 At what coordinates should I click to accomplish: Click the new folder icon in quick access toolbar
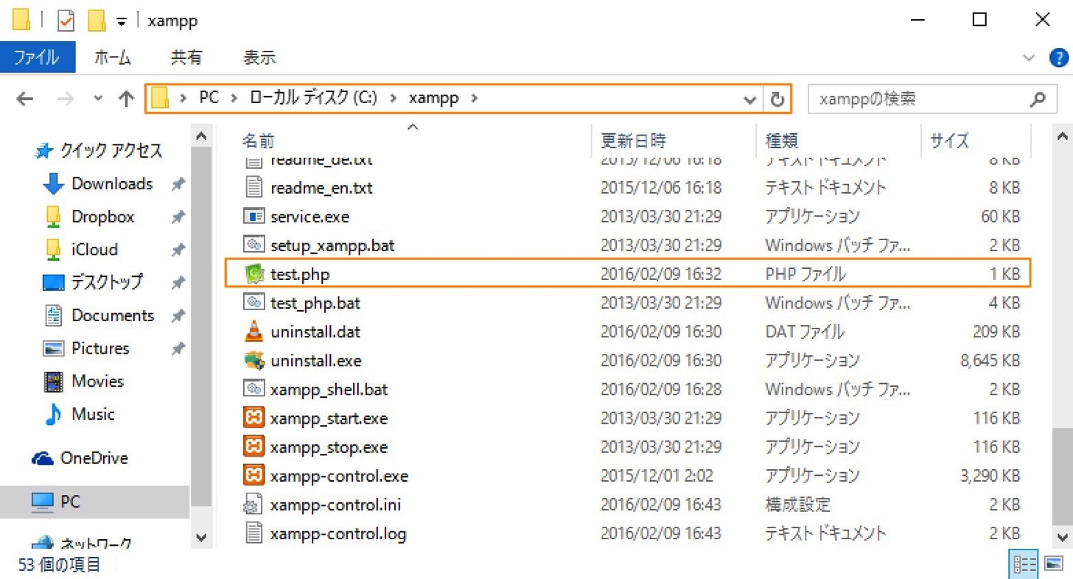tap(97, 21)
